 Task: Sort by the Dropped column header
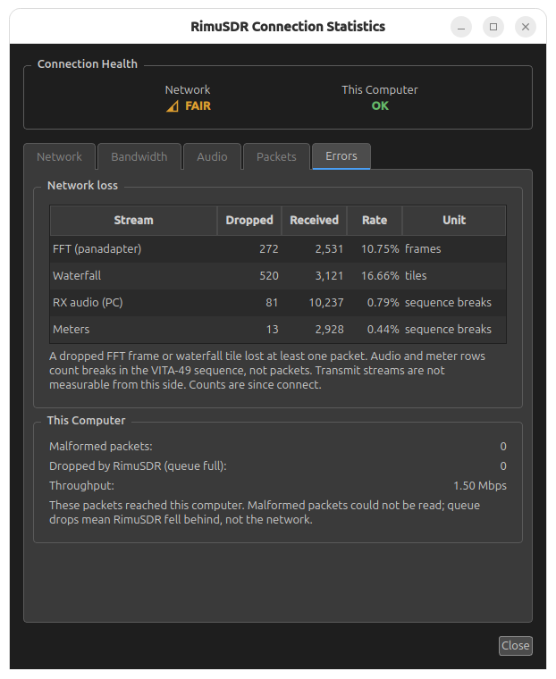(249, 220)
